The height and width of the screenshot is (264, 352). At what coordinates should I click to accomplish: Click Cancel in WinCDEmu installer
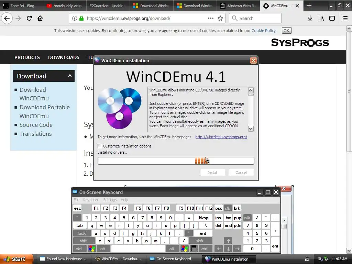(x=241, y=173)
